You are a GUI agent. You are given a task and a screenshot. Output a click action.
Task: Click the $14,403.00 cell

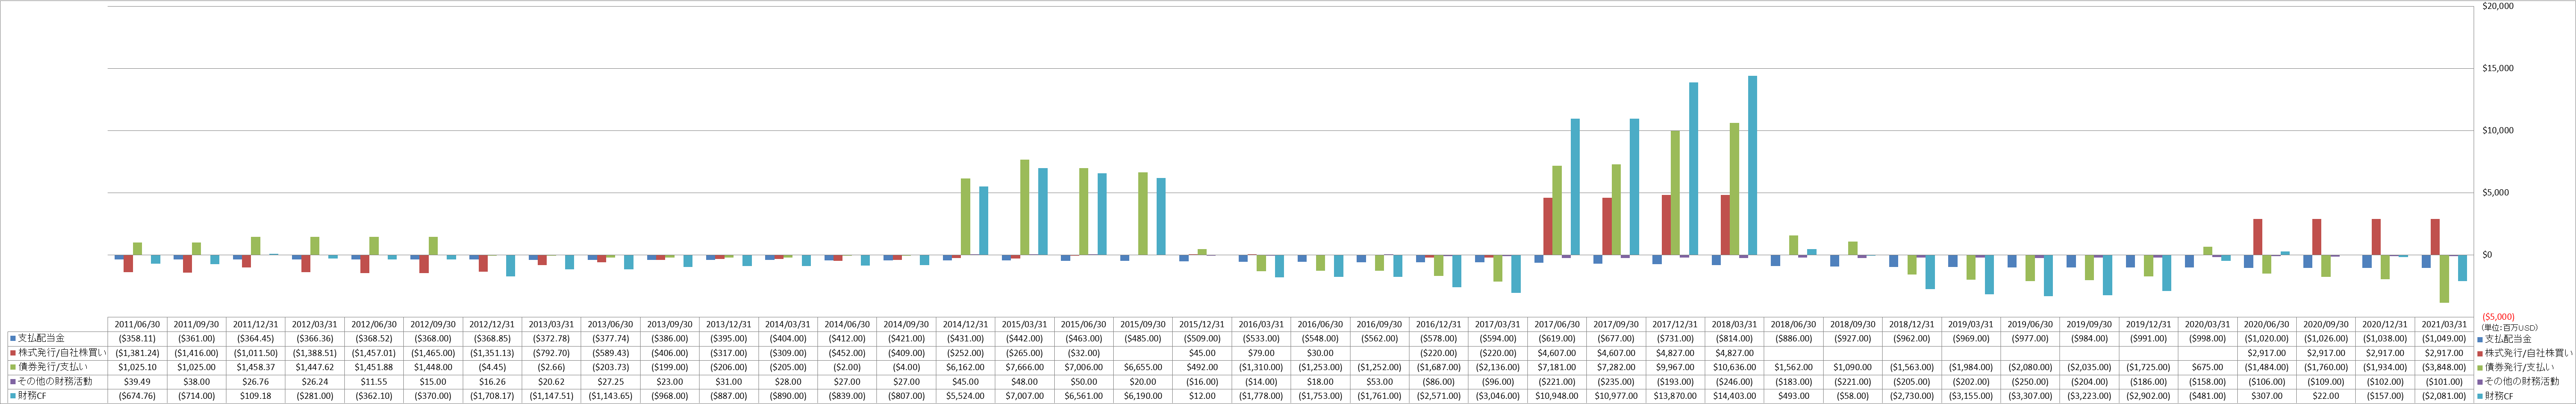point(1735,396)
